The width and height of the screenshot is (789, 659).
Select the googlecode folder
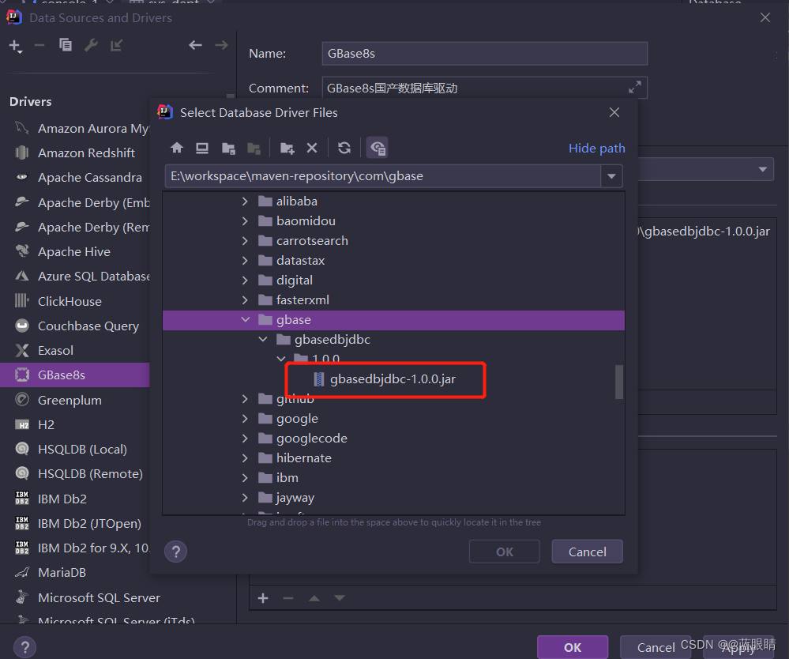click(311, 438)
